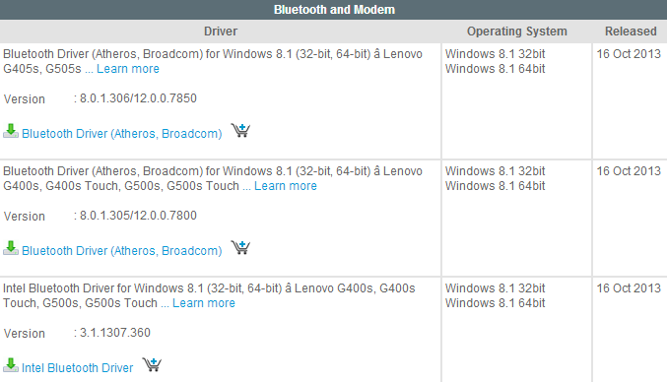The height and width of the screenshot is (382, 667).
Task: Add G405s Bluetooth driver to cart
Action: coord(240,130)
